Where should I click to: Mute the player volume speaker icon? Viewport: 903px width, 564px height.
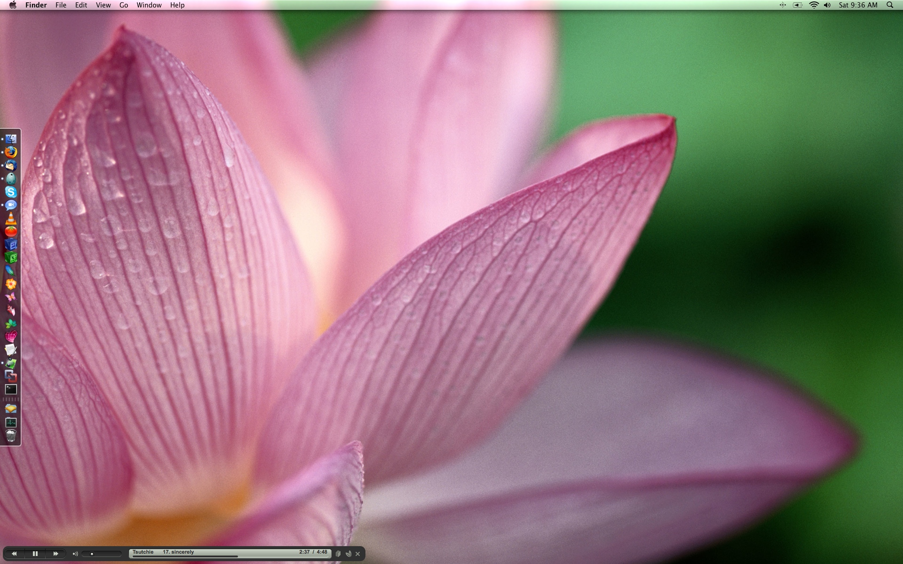(75, 554)
